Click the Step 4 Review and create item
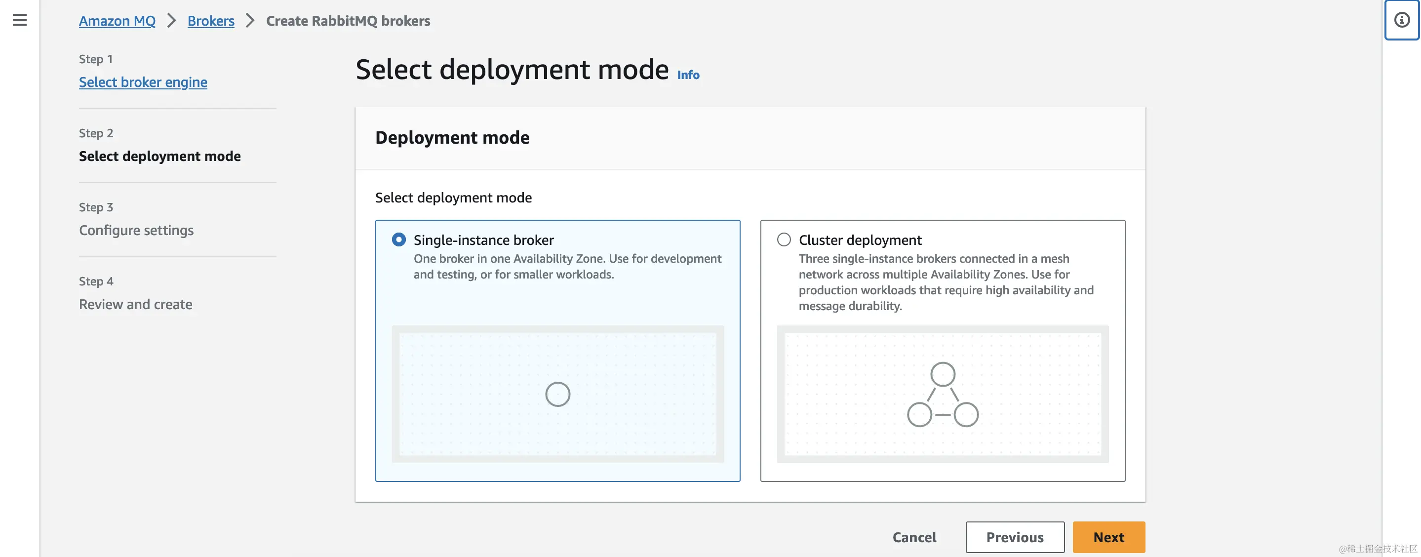 pyautogui.click(x=136, y=304)
